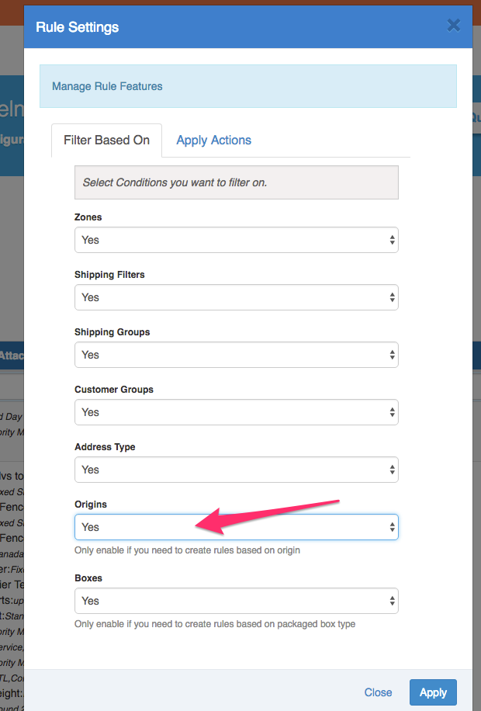Open the Shipping Filters dropdown
This screenshot has height=711, width=481.
236,297
